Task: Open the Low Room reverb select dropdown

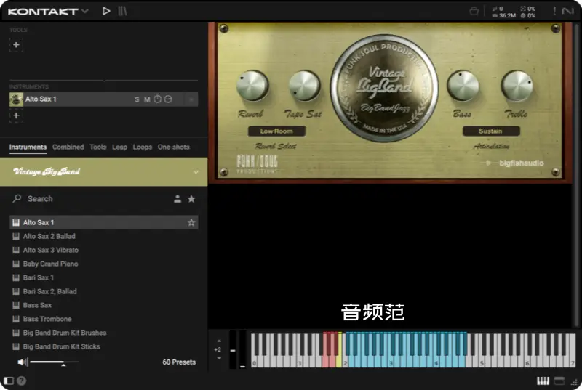Action: pos(276,131)
